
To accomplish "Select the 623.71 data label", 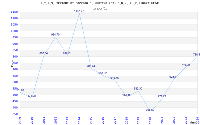I will click(x=173, y=77).
